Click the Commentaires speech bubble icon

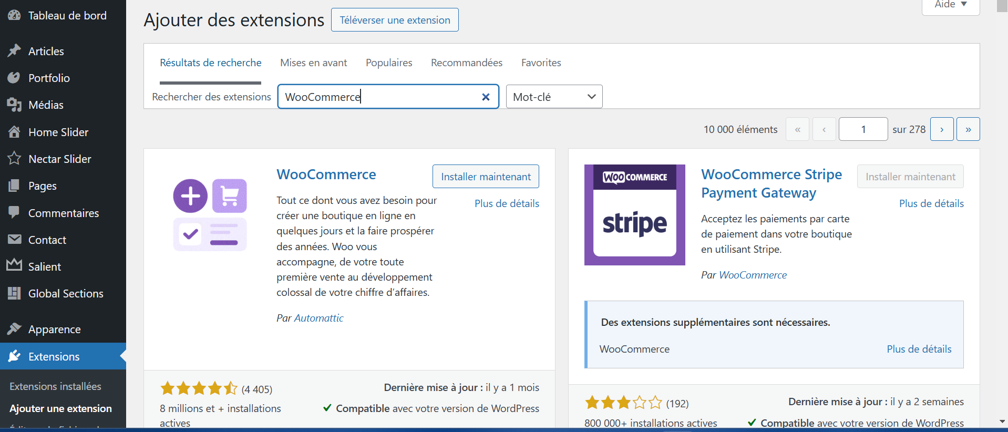click(x=14, y=213)
